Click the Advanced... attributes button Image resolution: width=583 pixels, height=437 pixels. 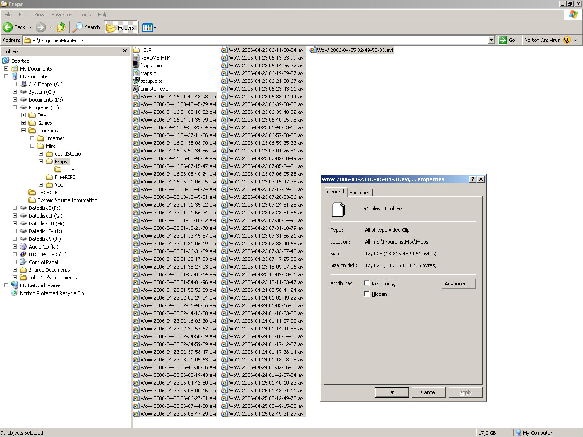coord(459,284)
